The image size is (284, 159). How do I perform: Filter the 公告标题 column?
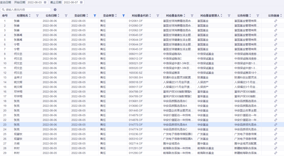(x=258, y=16)
